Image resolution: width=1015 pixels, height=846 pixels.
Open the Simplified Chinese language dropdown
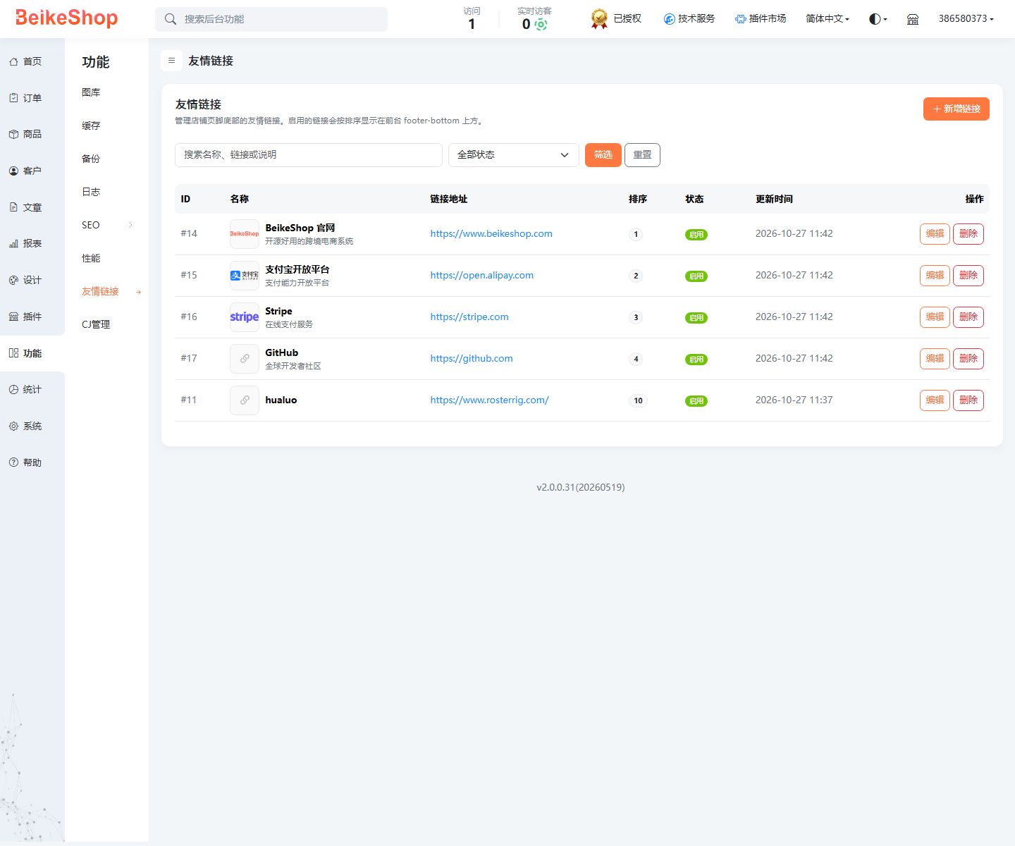[828, 19]
